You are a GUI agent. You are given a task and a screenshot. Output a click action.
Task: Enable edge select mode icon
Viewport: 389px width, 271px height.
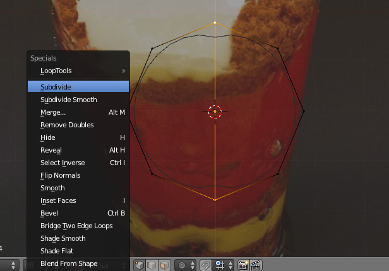(x=152, y=265)
